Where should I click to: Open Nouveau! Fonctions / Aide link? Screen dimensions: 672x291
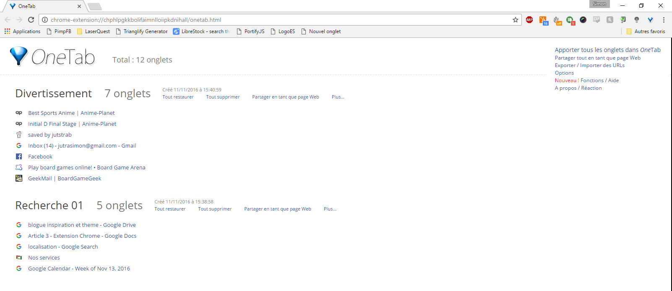pos(586,81)
